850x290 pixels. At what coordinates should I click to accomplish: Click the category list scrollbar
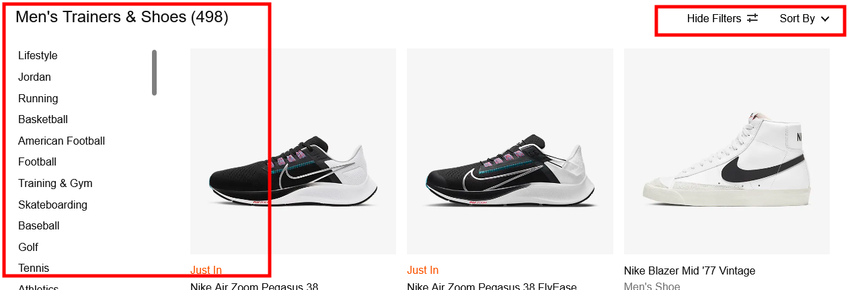click(154, 73)
